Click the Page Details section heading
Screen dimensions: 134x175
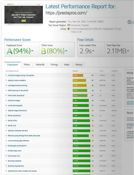pyautogui.click(x=85, y=40)
